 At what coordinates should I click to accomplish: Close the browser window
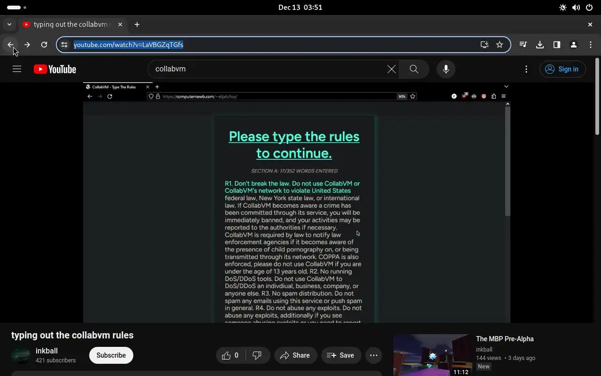pyautogui.click(x=590, y=24)
